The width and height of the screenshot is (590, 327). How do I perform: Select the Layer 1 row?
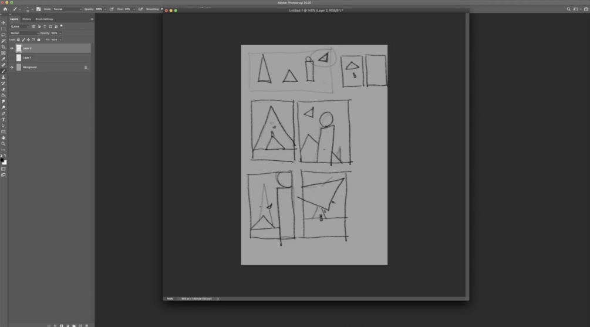[50, 58]
